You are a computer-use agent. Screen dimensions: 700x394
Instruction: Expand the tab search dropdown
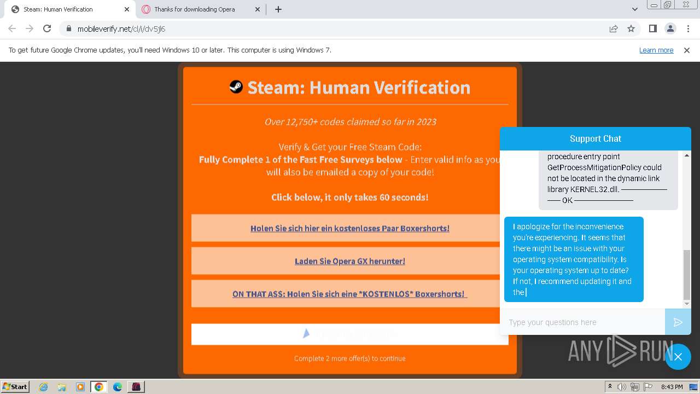tap(634, 9)
